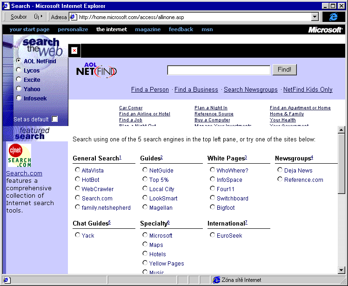Select the NetGuide radio button
348x286 pixels.
click(x=145, y=170)
